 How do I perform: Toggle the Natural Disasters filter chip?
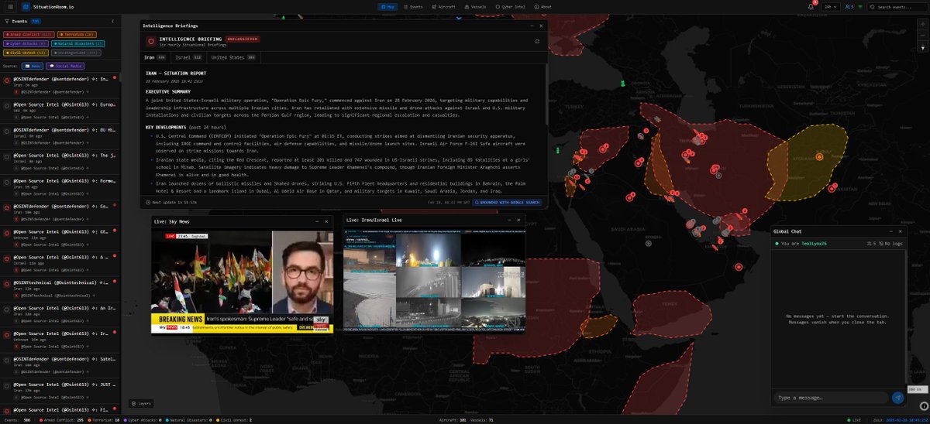tap(79, 43)
